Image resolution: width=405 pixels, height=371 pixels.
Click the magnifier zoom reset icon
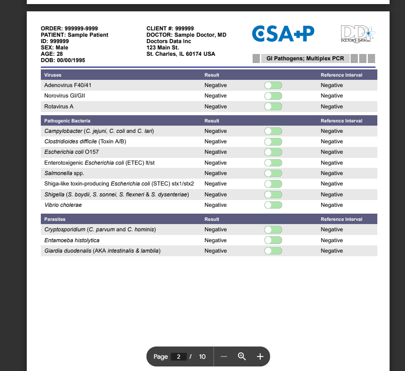(x=242, y=356)
